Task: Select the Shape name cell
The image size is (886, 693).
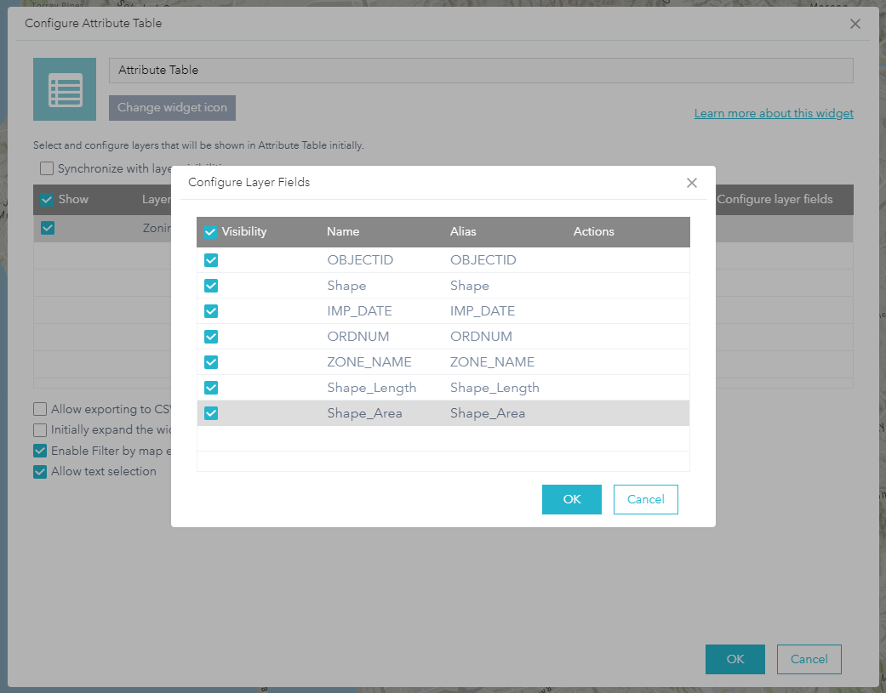Action: pos(346,286)
